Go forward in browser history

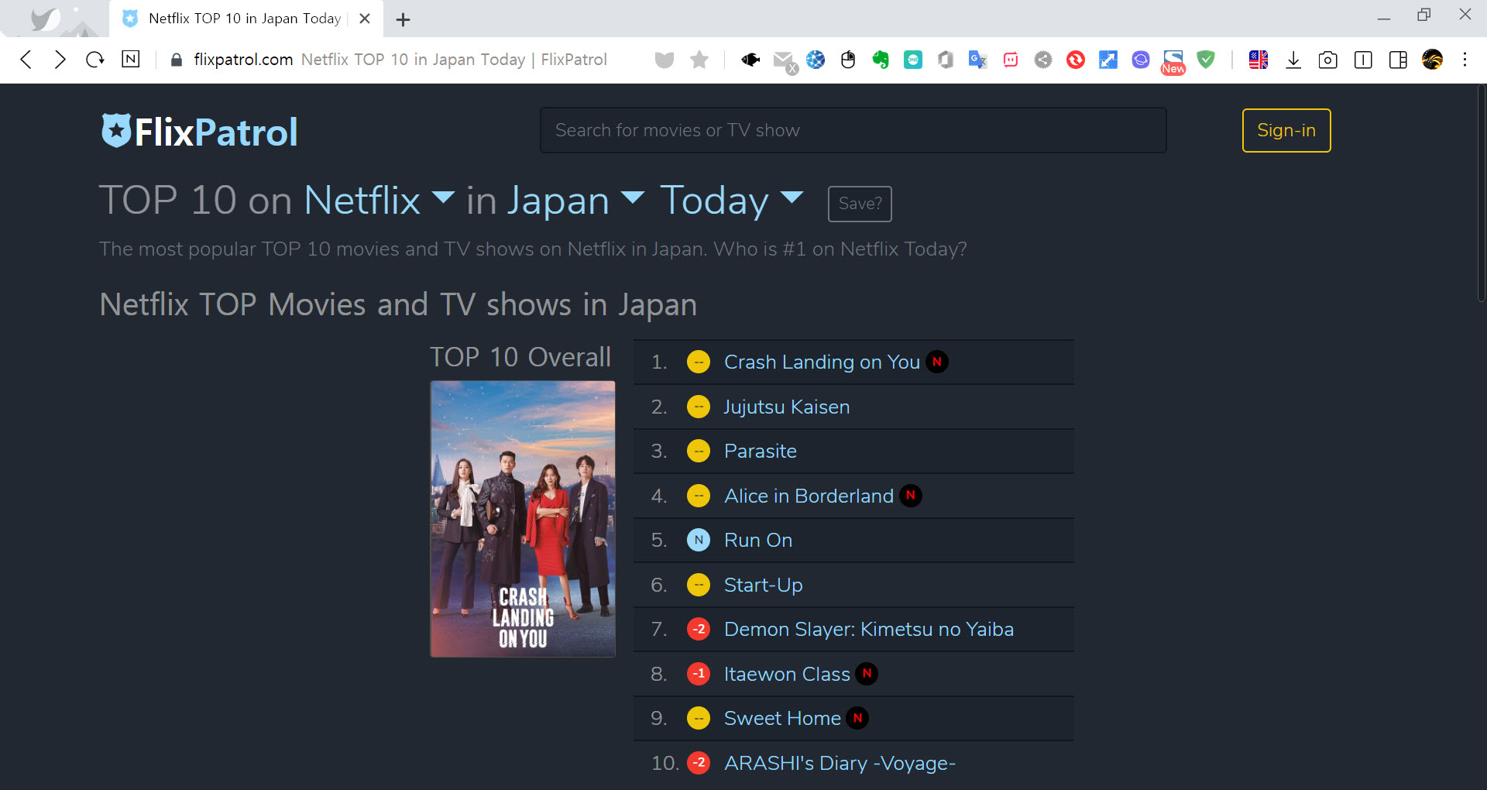60,60
